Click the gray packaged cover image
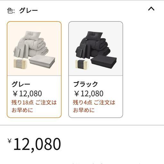 point(20,63)
